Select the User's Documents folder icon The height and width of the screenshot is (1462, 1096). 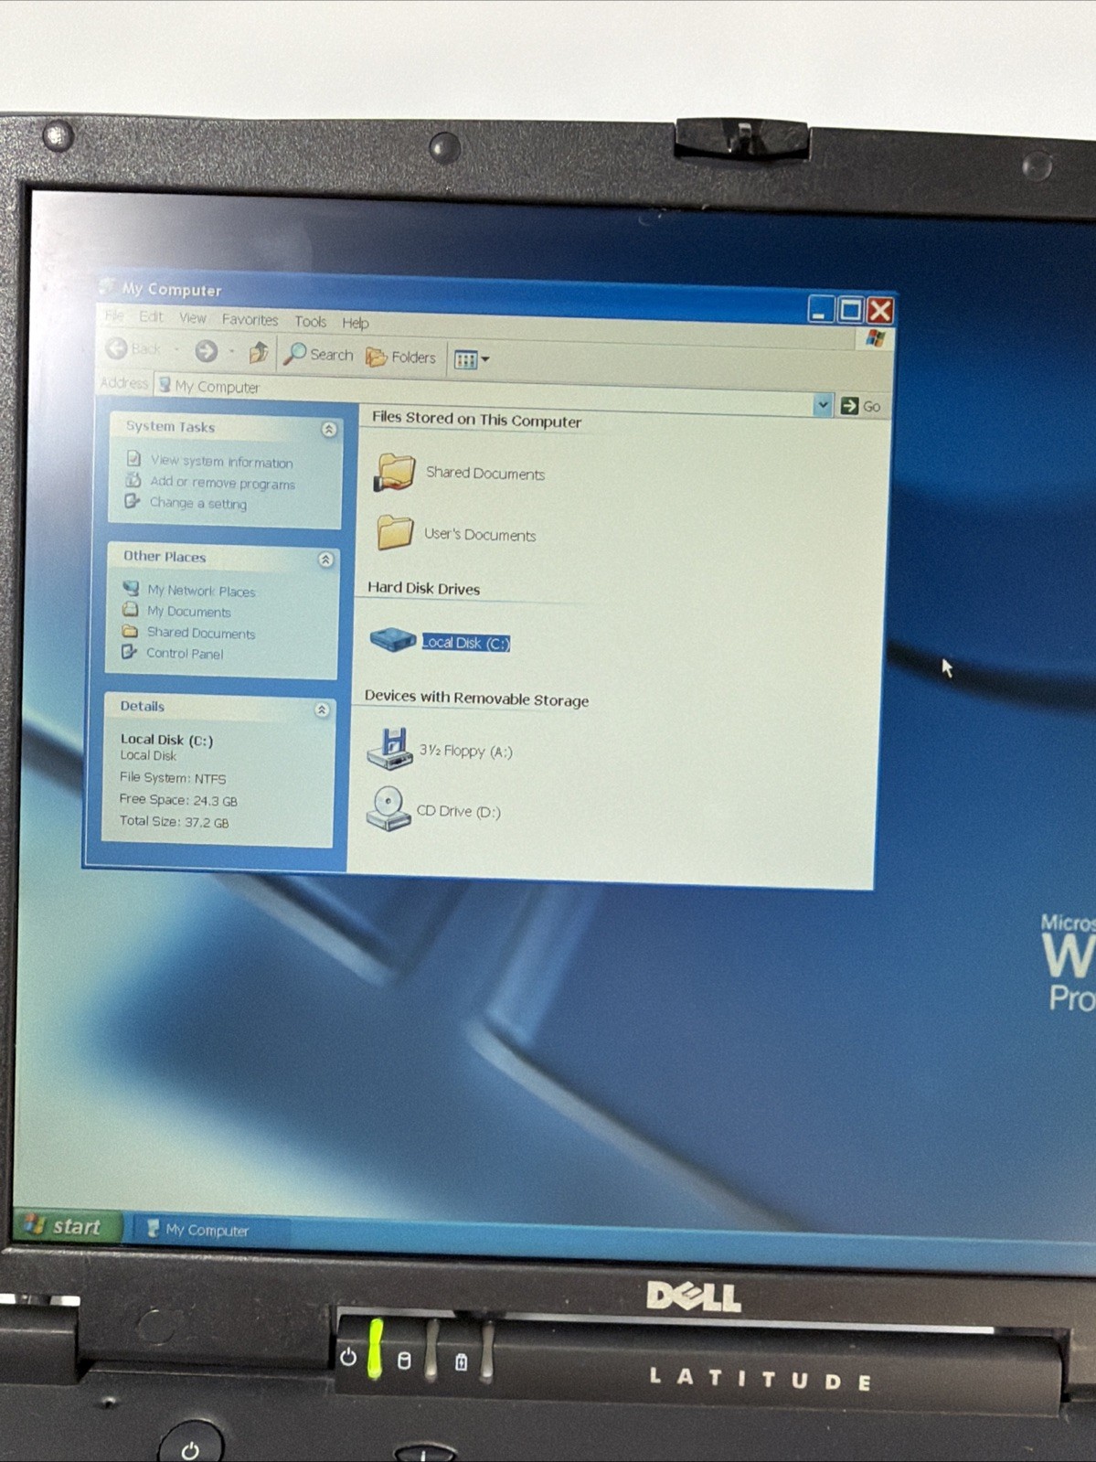[x=395, y=532]
